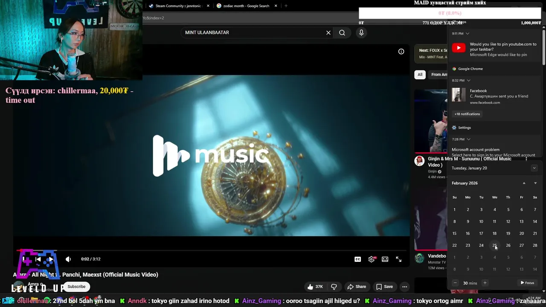Screen dimensions: 546x307
Task: Click the Tuesday, January 20 date header
Action: point(469,168)
